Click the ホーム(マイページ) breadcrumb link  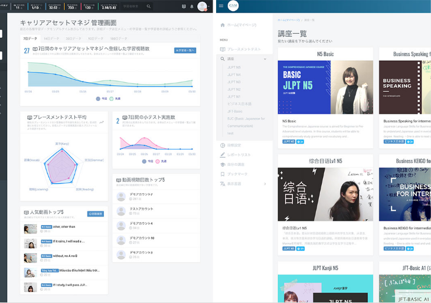click(289, 19)
